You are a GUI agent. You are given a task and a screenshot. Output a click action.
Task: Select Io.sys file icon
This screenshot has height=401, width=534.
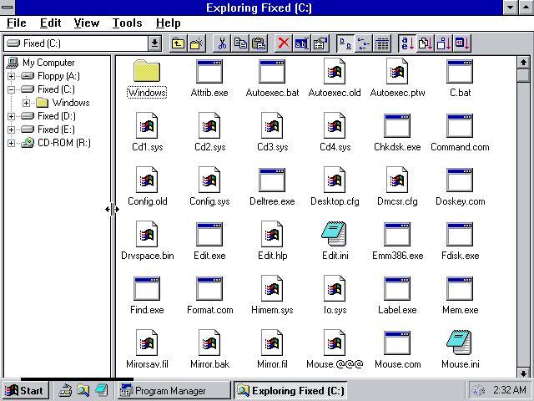tap(335, 288)
